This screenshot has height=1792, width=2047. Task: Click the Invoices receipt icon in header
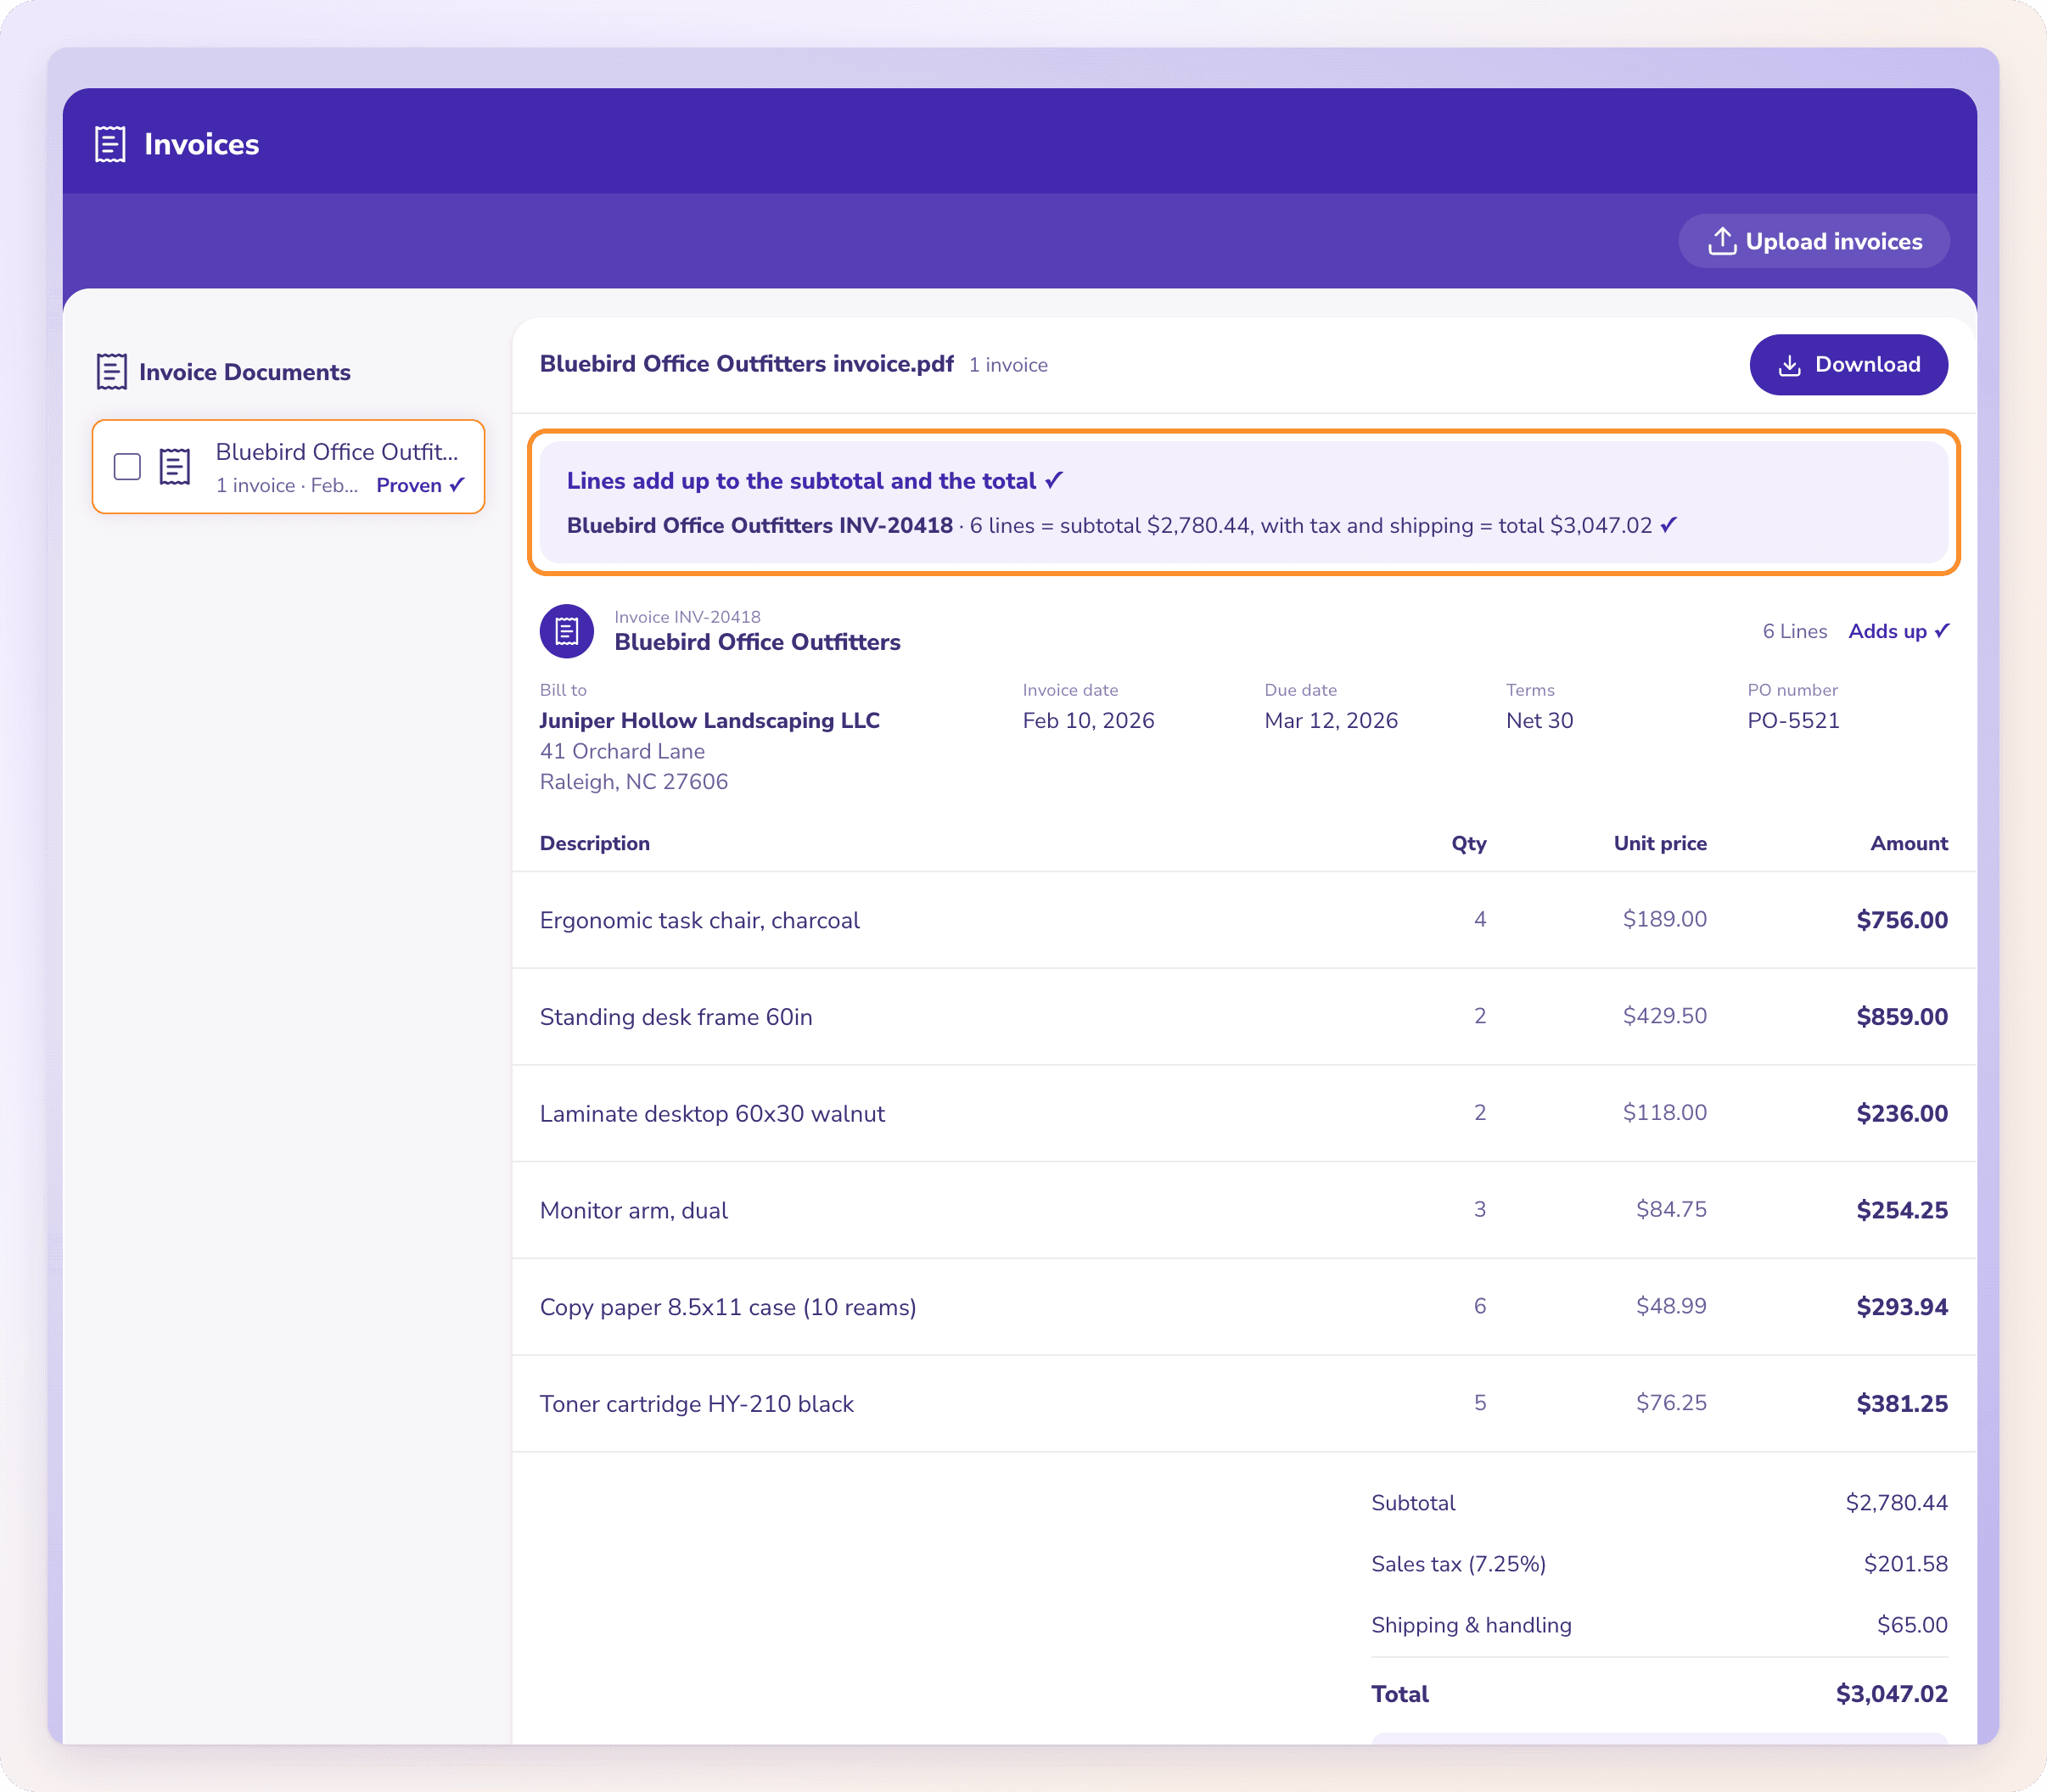coord(110,144)
